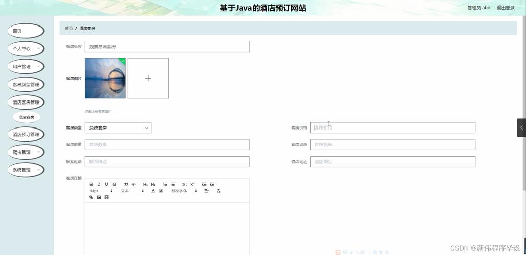Open 酒店预订管理 in sidebar
Screen dimensions: 526x255
click(26, 135)
